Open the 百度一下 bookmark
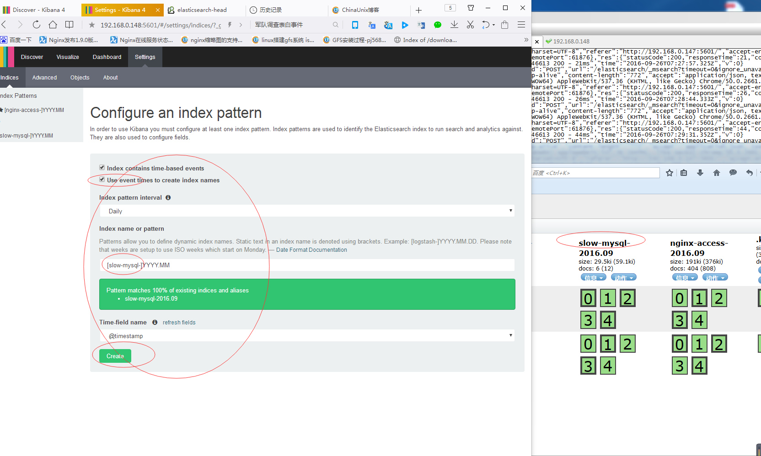This screenshot has width=761, height=456. click(16, 40)
